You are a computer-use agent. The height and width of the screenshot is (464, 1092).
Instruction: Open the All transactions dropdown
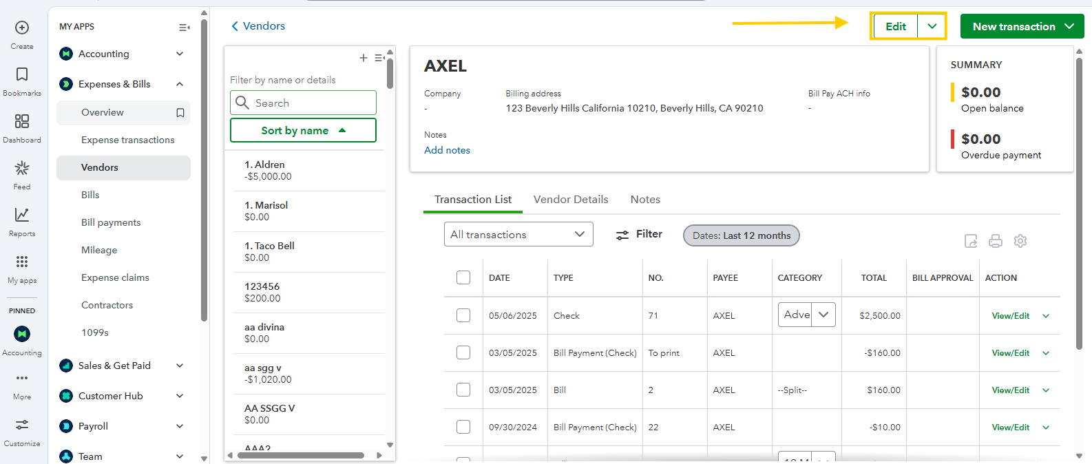(518, 235)
